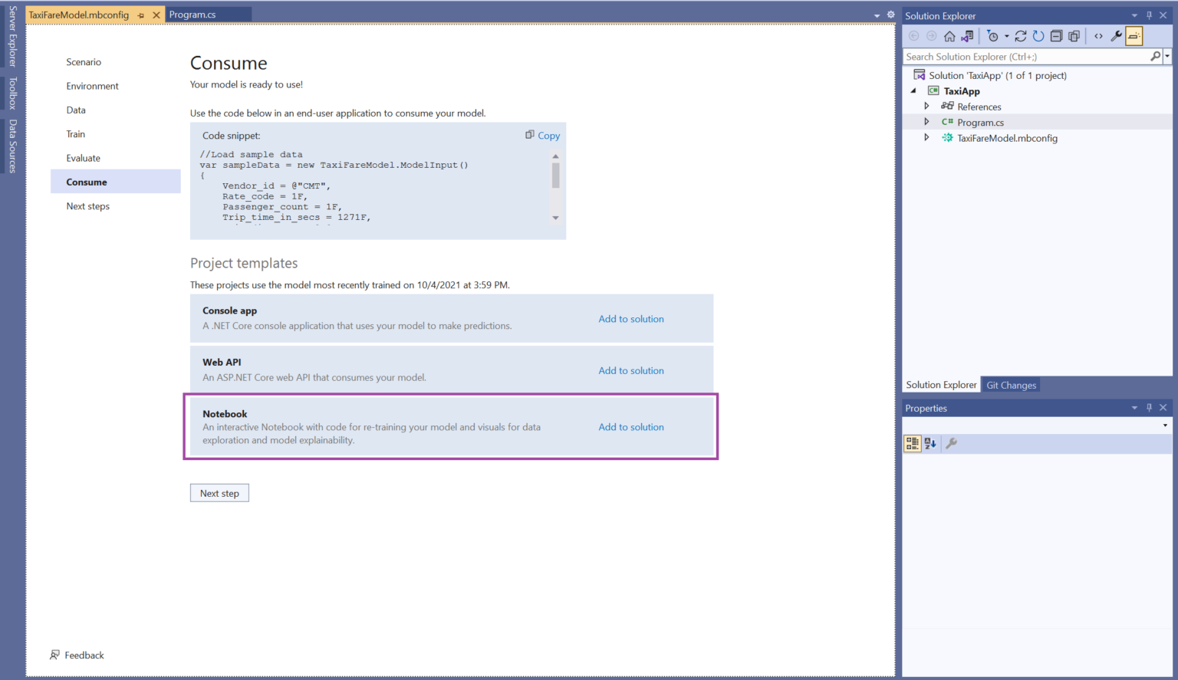Expand the References node under TaxiApp
Image resolution: width=1178 pixels, height=680 pixels.
[926, 107]
